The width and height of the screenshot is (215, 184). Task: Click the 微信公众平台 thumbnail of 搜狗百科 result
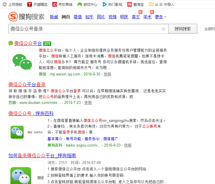(x=26, y=132)
